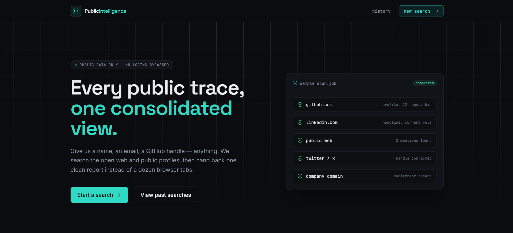The width and height of the screenshot is (513, 233).
Task: Click the sample_scan.job filename text
Action: point(318,83)
